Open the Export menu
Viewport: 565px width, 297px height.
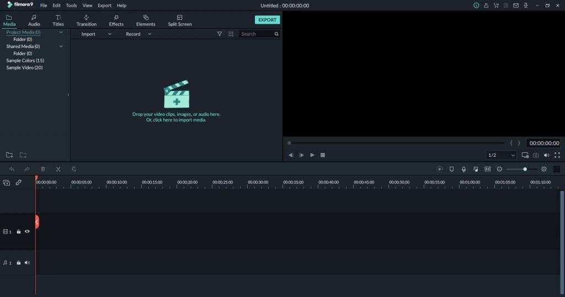point(104,6)
